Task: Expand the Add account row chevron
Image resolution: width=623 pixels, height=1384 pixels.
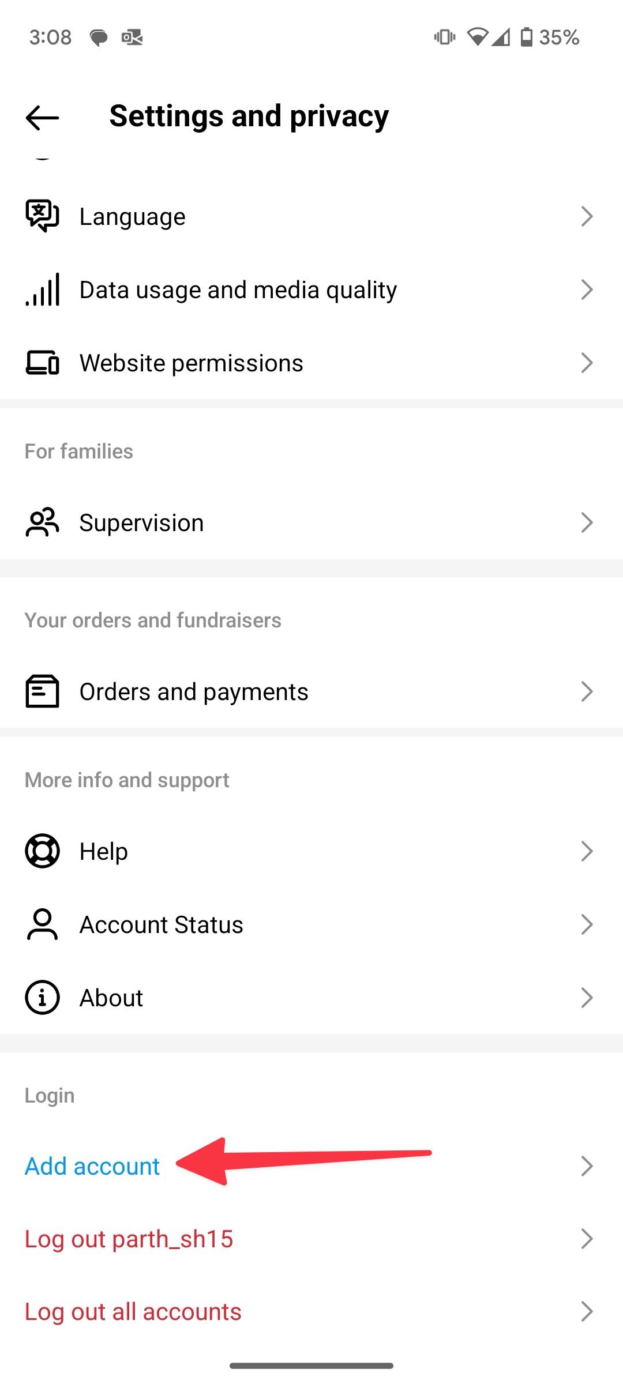Action: pos(587,1166)
